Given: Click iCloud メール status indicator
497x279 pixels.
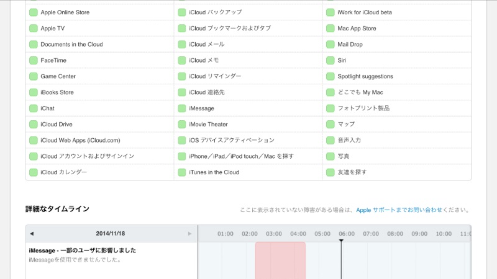Looking at the screenshot, I should coord(181,44).
